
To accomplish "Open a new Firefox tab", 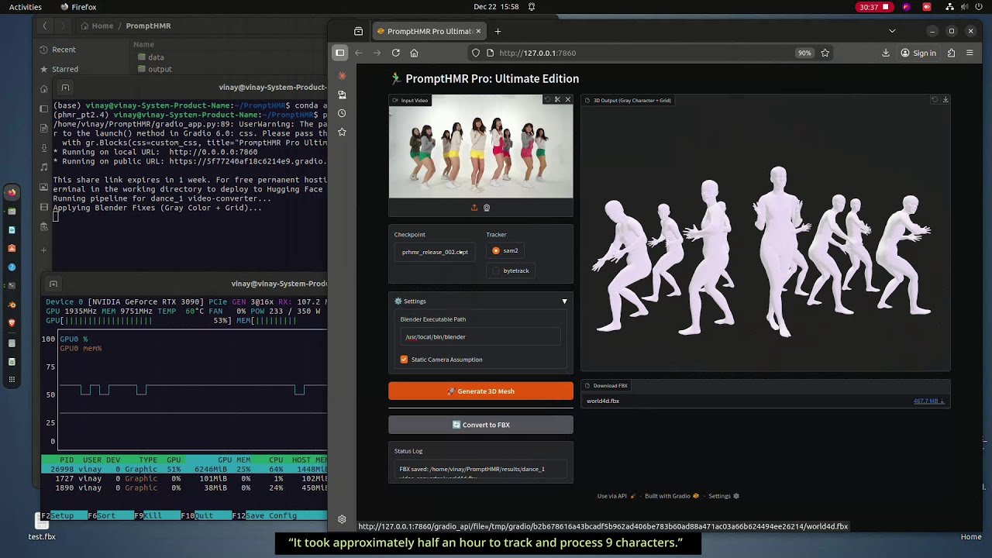I will (498, 31).
